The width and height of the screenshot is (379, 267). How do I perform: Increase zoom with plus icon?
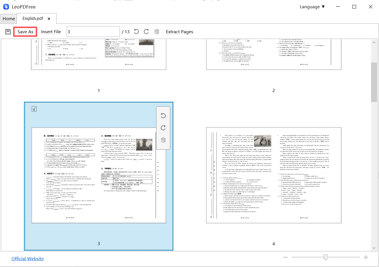pyautogui.click(x=366, y=257)
